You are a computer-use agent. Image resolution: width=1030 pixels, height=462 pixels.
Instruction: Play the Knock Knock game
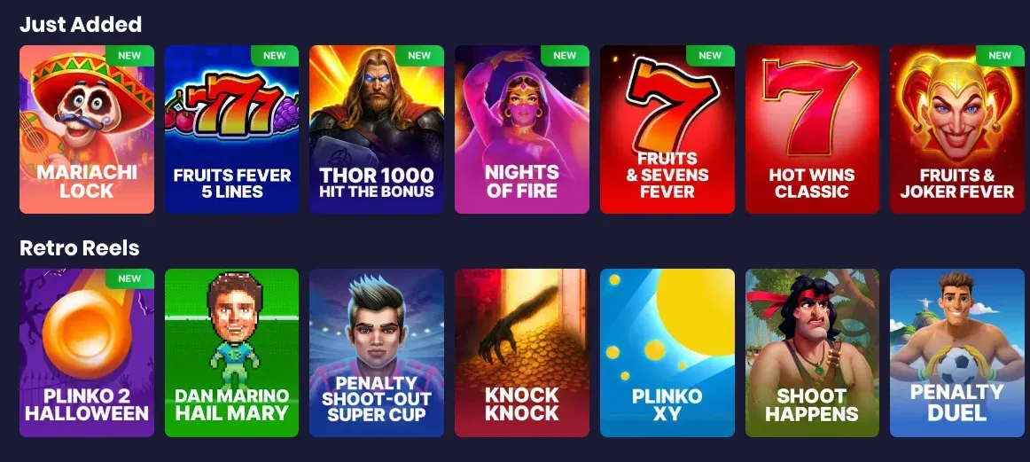click(x=521, y=353)
